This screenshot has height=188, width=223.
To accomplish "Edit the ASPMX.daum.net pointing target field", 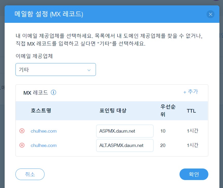I will click(x=125, y=131).
